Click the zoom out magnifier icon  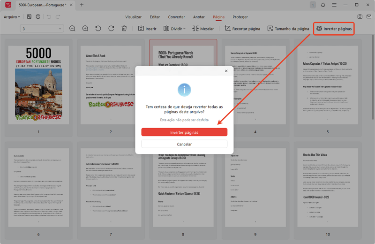tap(72, 29)
